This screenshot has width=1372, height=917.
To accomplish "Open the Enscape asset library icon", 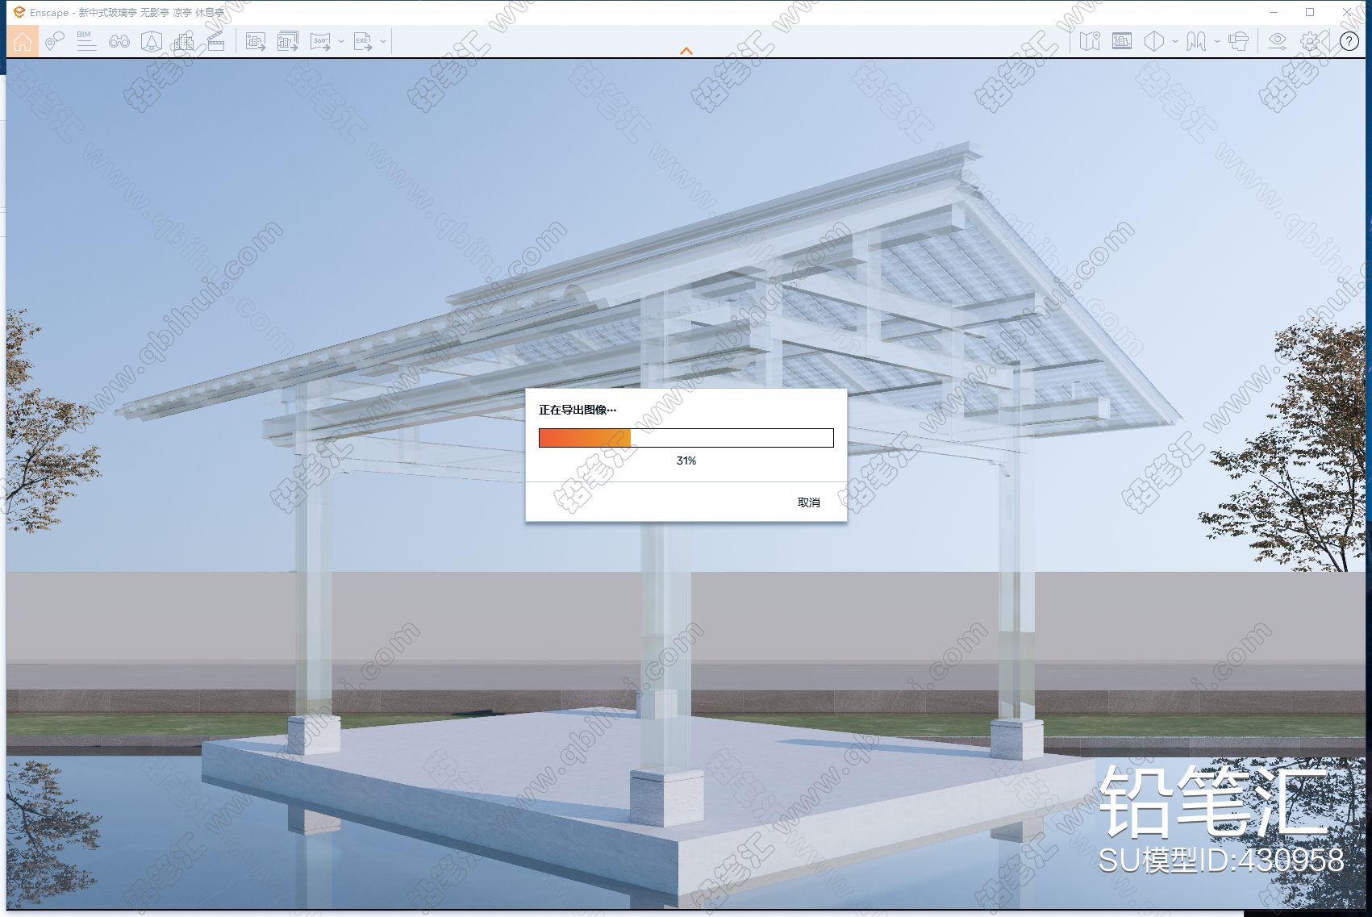I will pos(152,41).
